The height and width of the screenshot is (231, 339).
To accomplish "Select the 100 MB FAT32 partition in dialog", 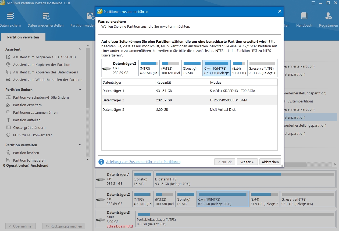I will (170, 68).
